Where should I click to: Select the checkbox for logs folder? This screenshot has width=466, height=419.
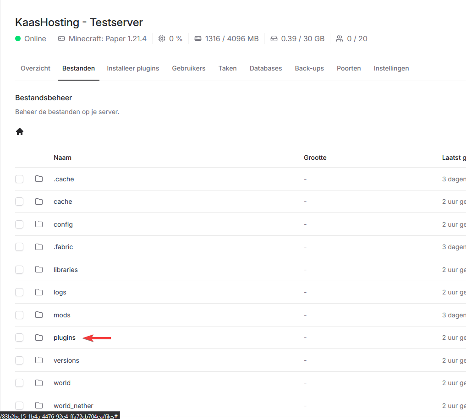tap(19, 292)
